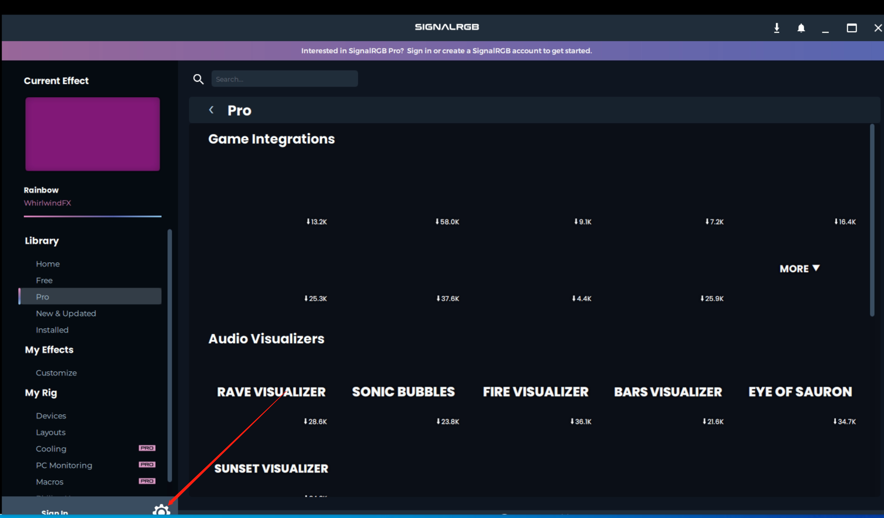Click the Game Integrations heading
Image resolution: width=884 pixels, height=518 pixels.
coord(271,139)
